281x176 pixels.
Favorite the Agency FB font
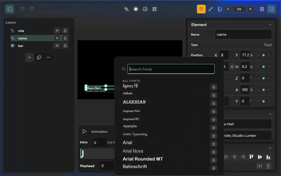coord(213,87)
